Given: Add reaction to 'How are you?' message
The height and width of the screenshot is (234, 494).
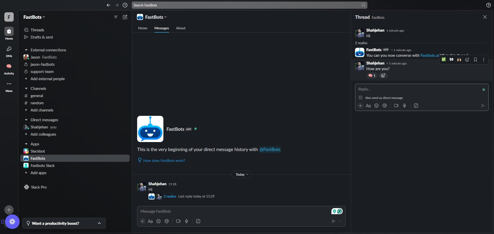Looking at the screenshot, I should coord(383,76).
